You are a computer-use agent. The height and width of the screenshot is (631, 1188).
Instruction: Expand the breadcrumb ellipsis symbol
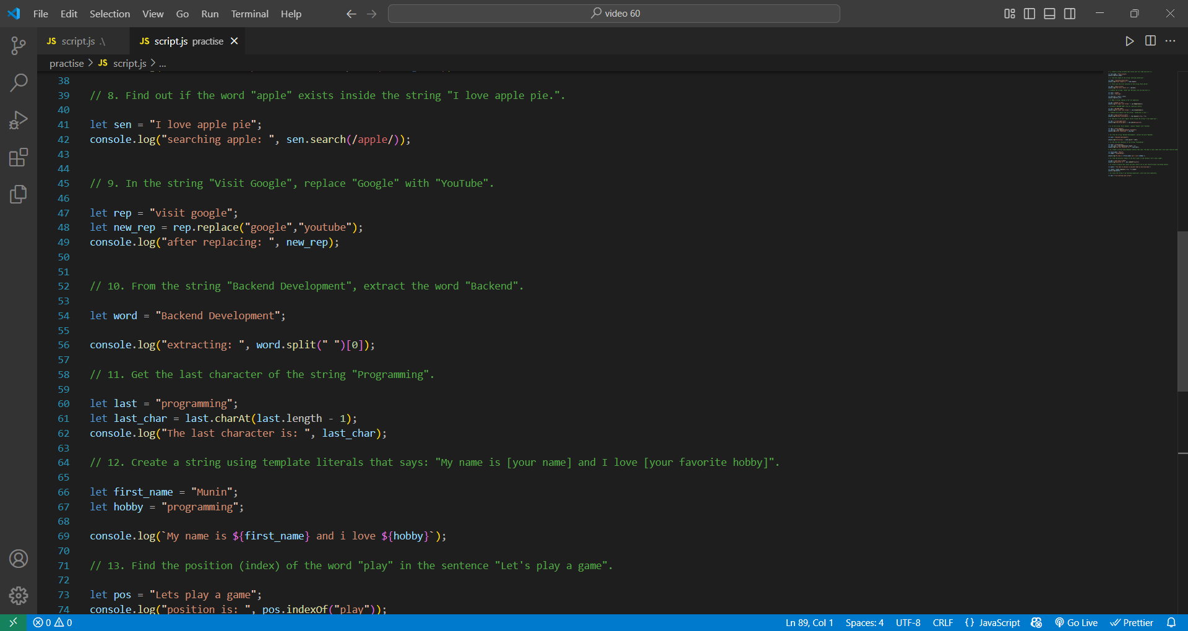(x=163, y=63)
